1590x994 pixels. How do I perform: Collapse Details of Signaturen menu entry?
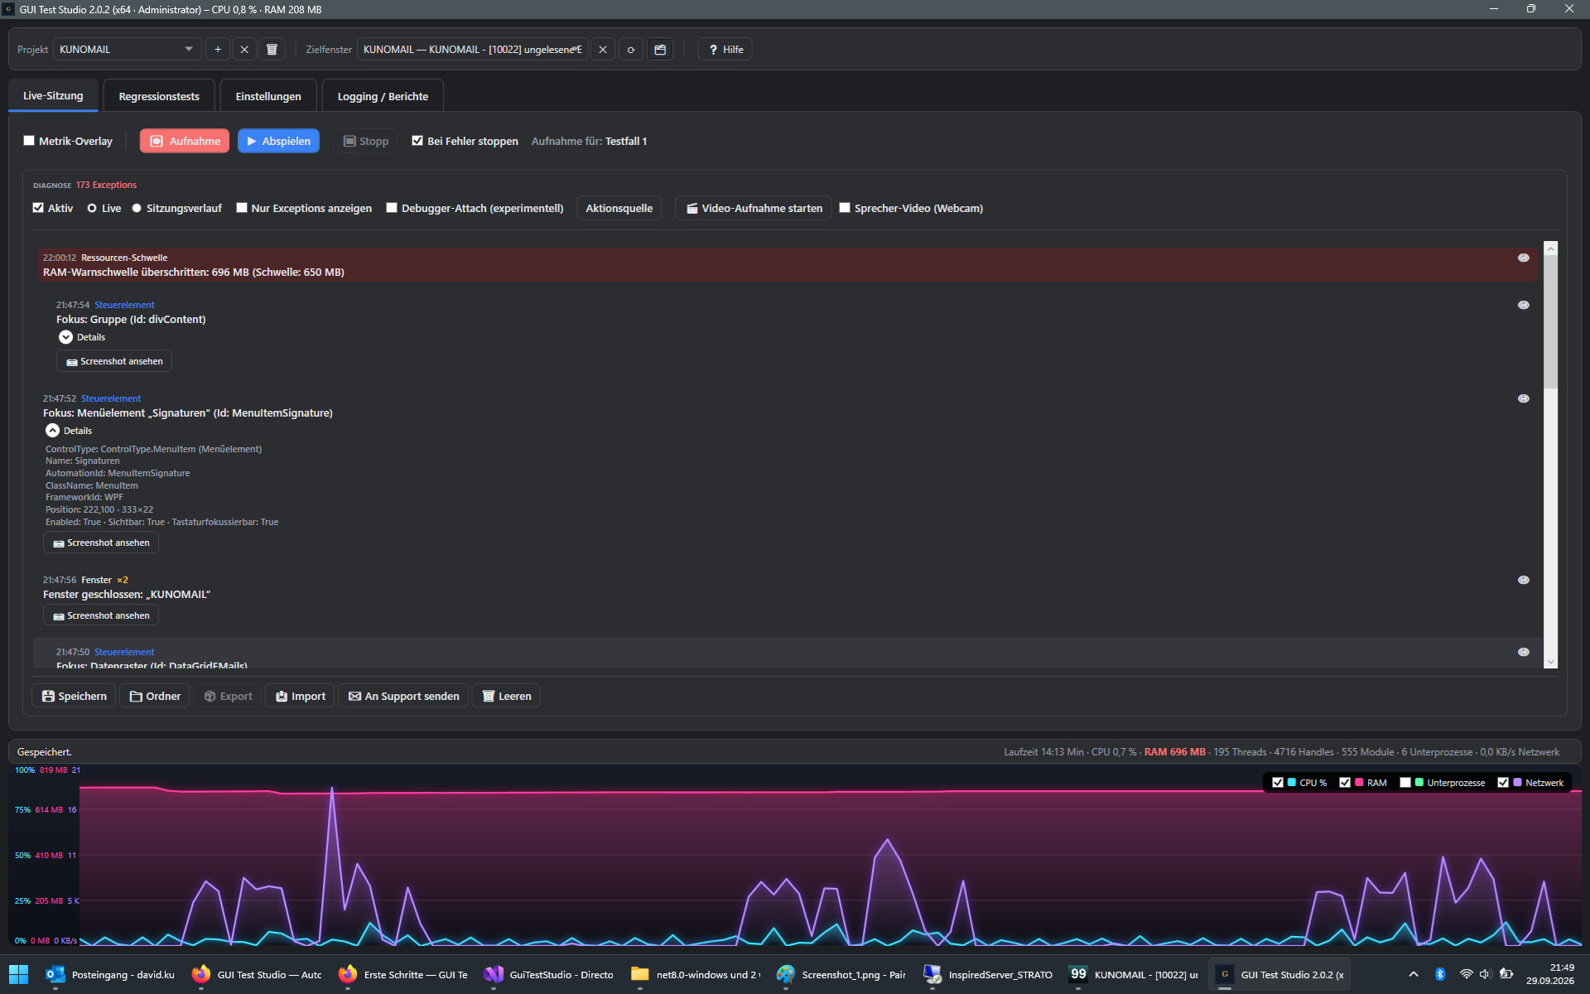52,431
